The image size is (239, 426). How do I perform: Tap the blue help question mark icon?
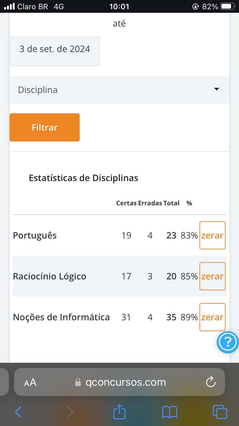click(x=228, y=342)
